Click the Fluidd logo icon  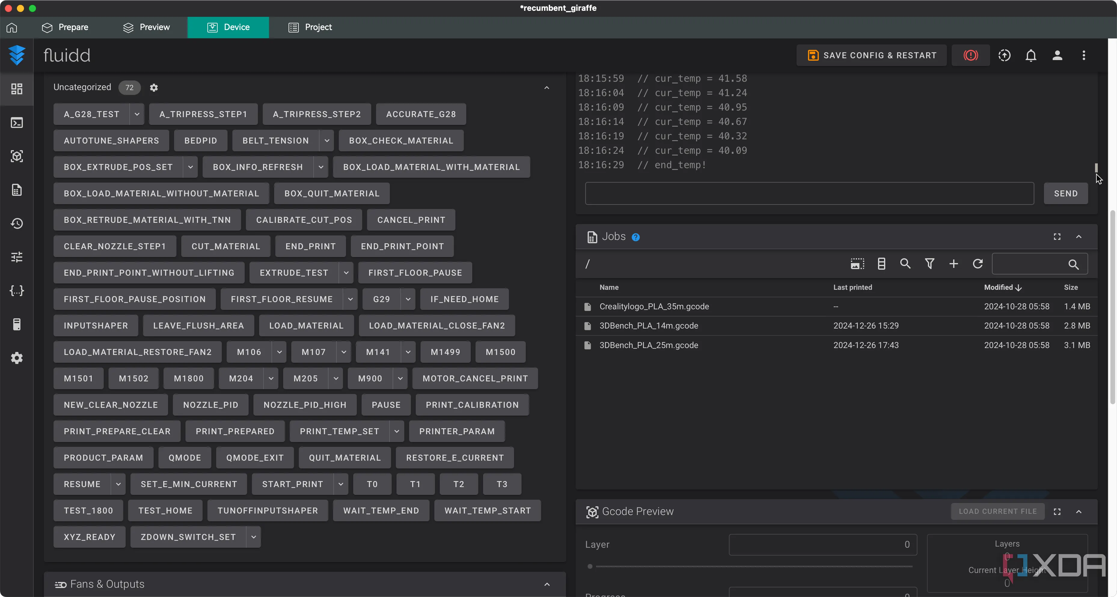pos(17,55)
